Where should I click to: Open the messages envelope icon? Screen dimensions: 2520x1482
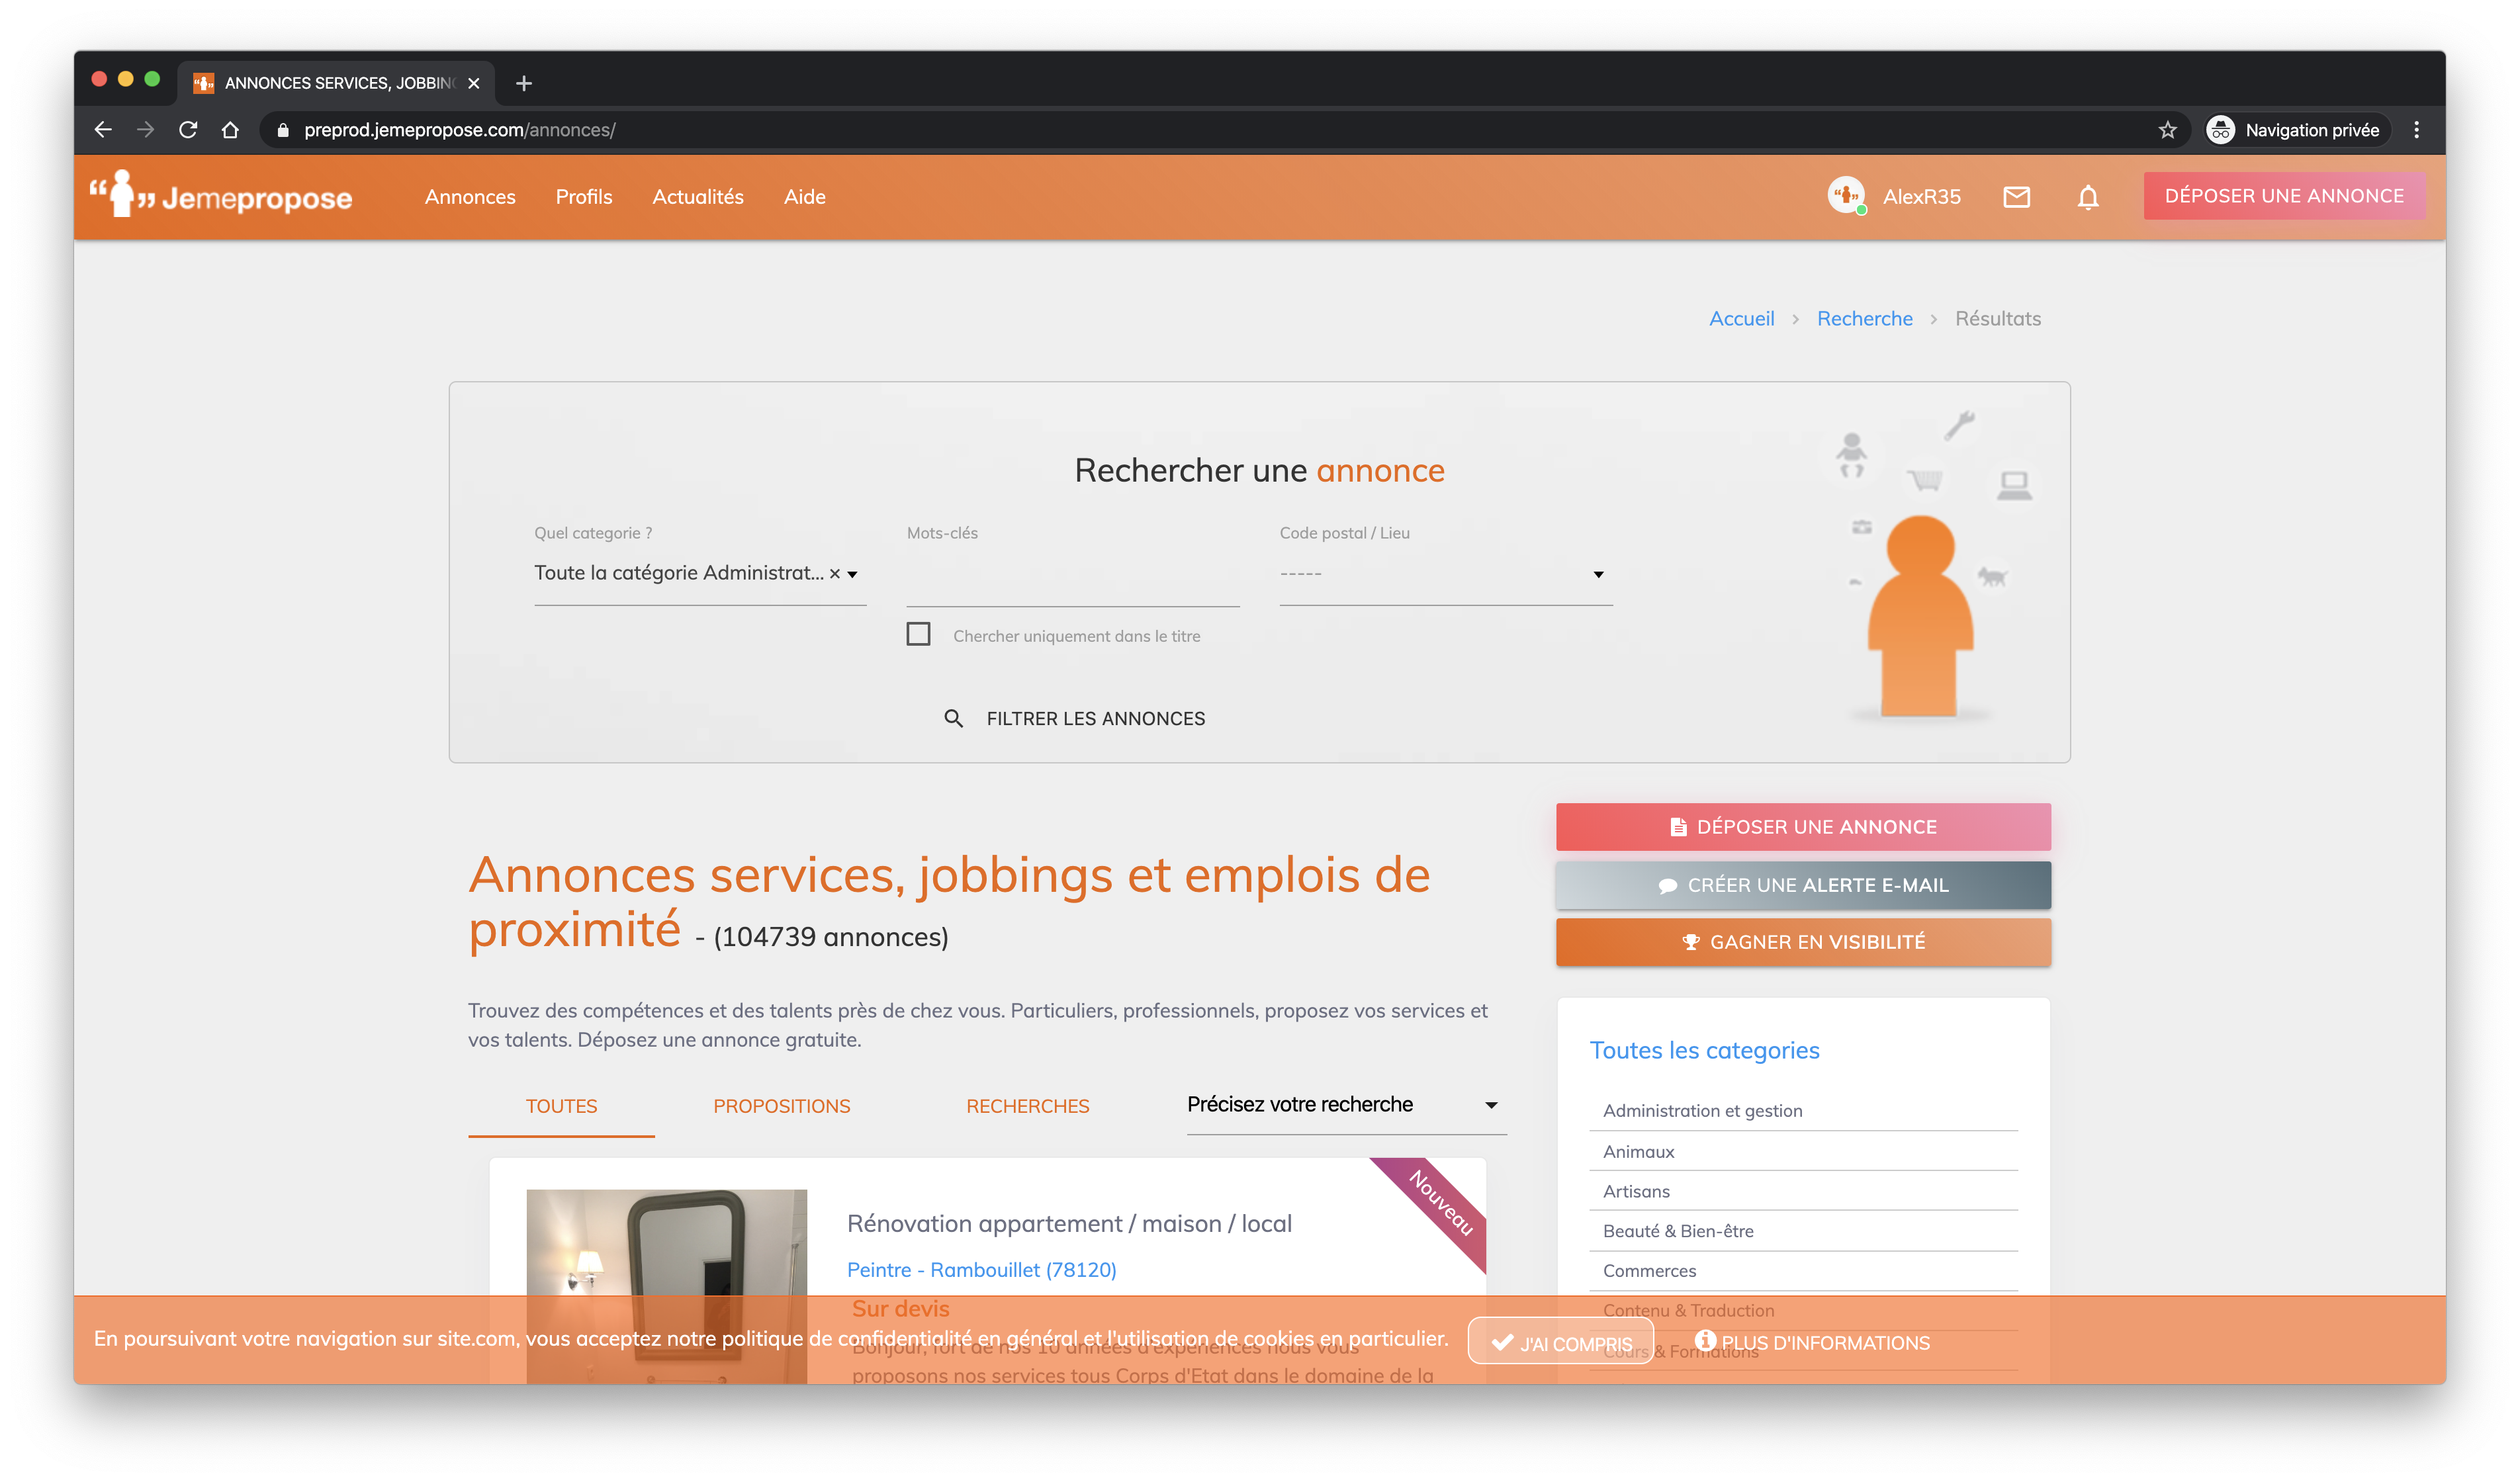point(2016,197)
